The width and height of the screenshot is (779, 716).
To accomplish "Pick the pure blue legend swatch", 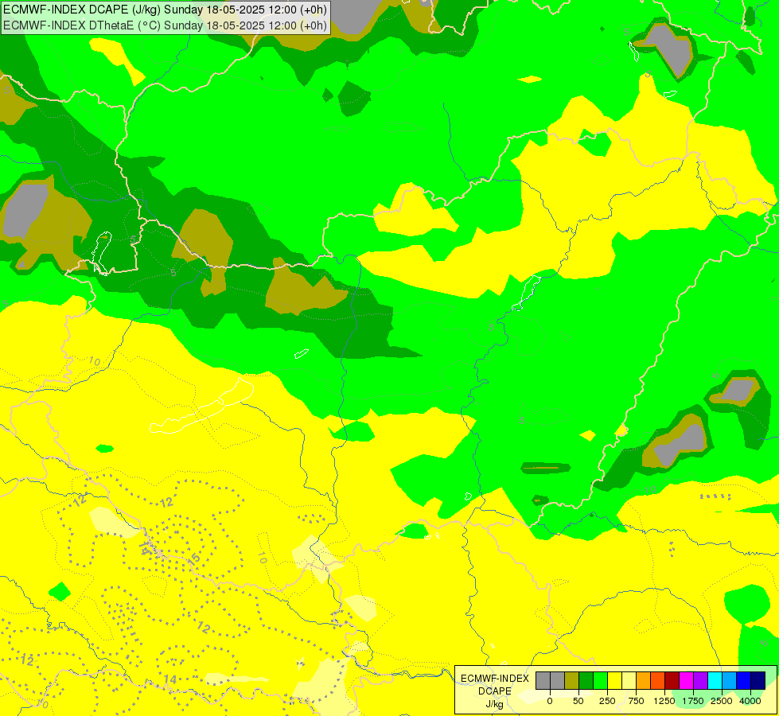I will point(744,681).
